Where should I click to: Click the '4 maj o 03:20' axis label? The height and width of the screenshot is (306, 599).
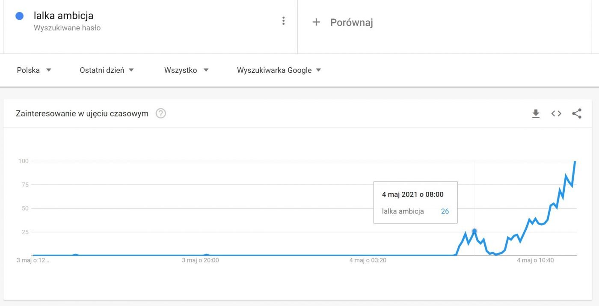coord(368,260)
